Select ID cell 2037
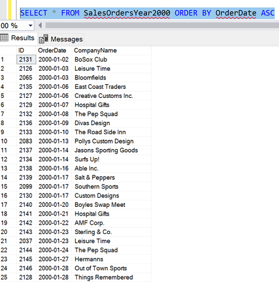Image resolution: width=279 pixels, height=282 pixels. [x=26, y=241]
